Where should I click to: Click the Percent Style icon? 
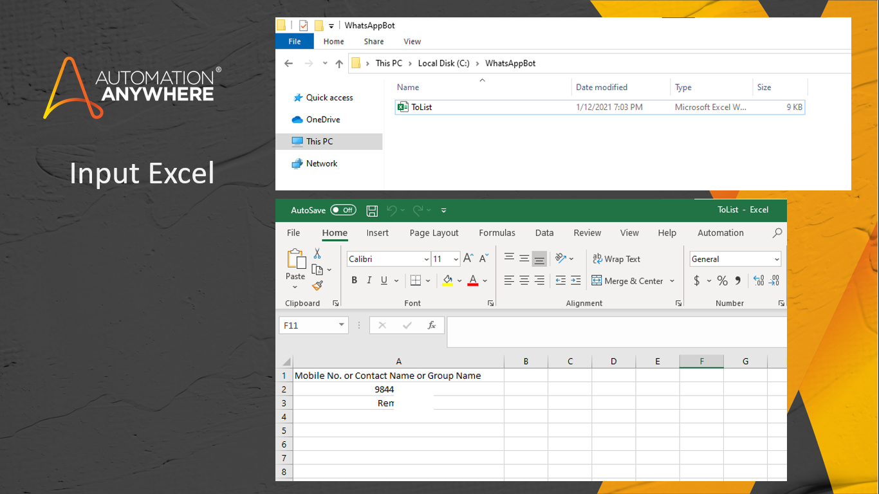pyautogui.click(x=722, y=280)
